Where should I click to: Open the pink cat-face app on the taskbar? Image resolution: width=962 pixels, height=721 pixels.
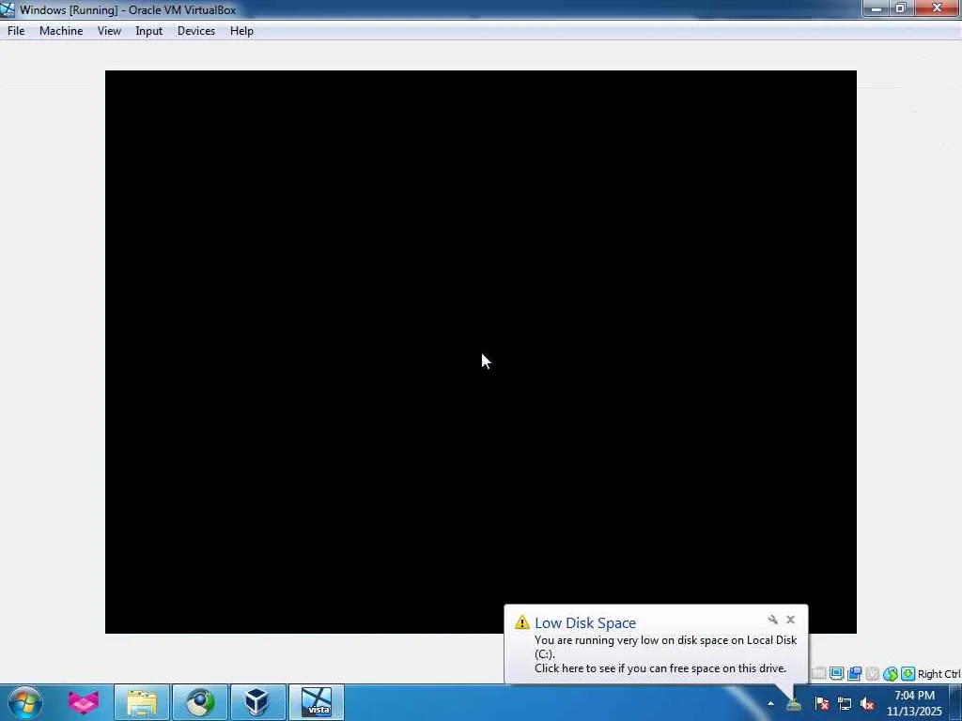pyautogui.click(x=84, y=702)
